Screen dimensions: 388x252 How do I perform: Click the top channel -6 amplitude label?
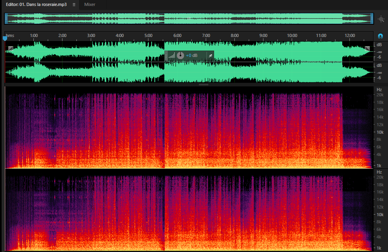(379, 57)
